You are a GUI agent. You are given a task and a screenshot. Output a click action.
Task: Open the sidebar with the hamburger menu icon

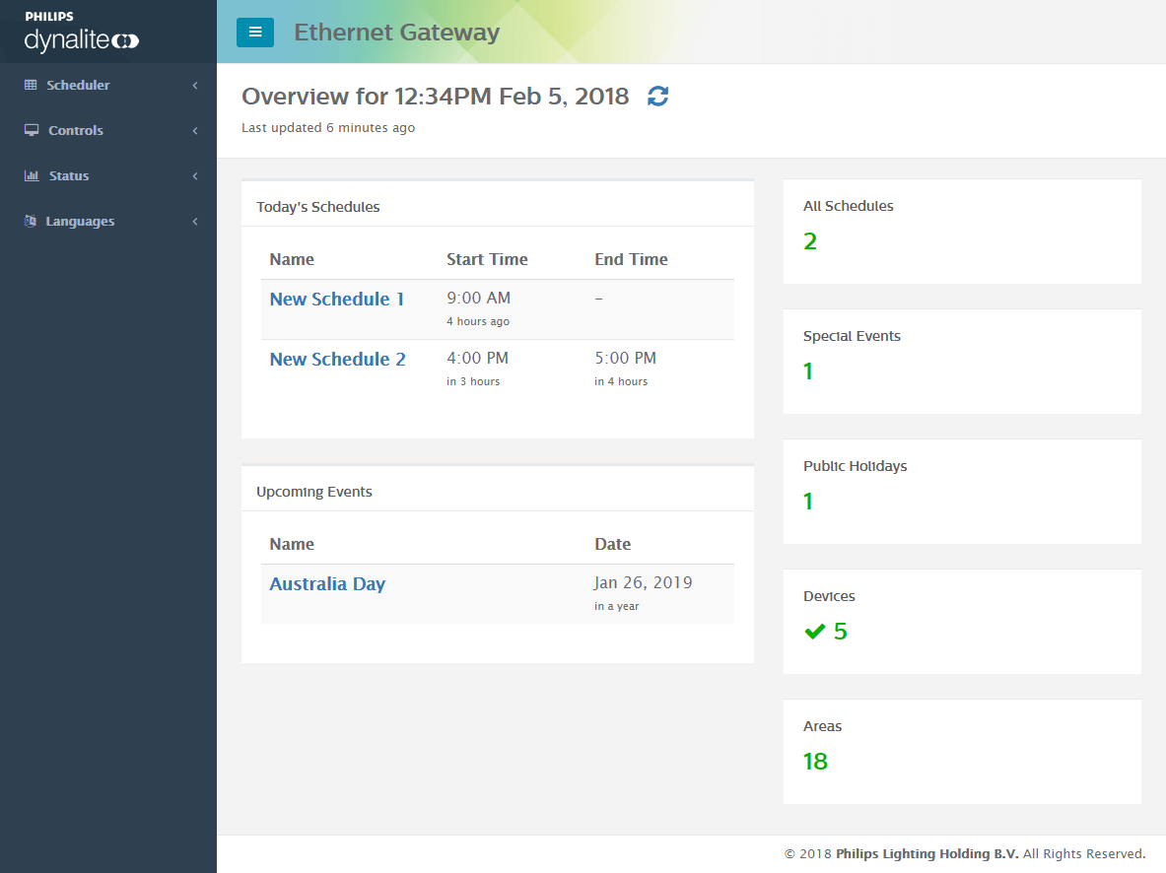pyautogui.click(x=255, y=32)
